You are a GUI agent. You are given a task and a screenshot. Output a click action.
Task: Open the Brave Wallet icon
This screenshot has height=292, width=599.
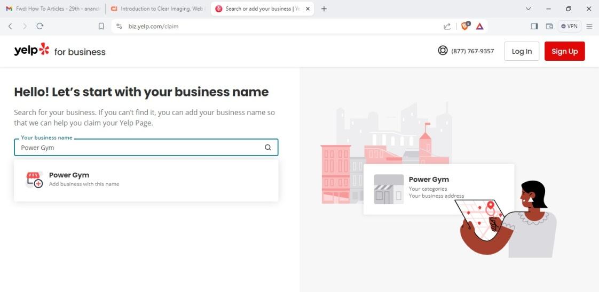(549, 26)
